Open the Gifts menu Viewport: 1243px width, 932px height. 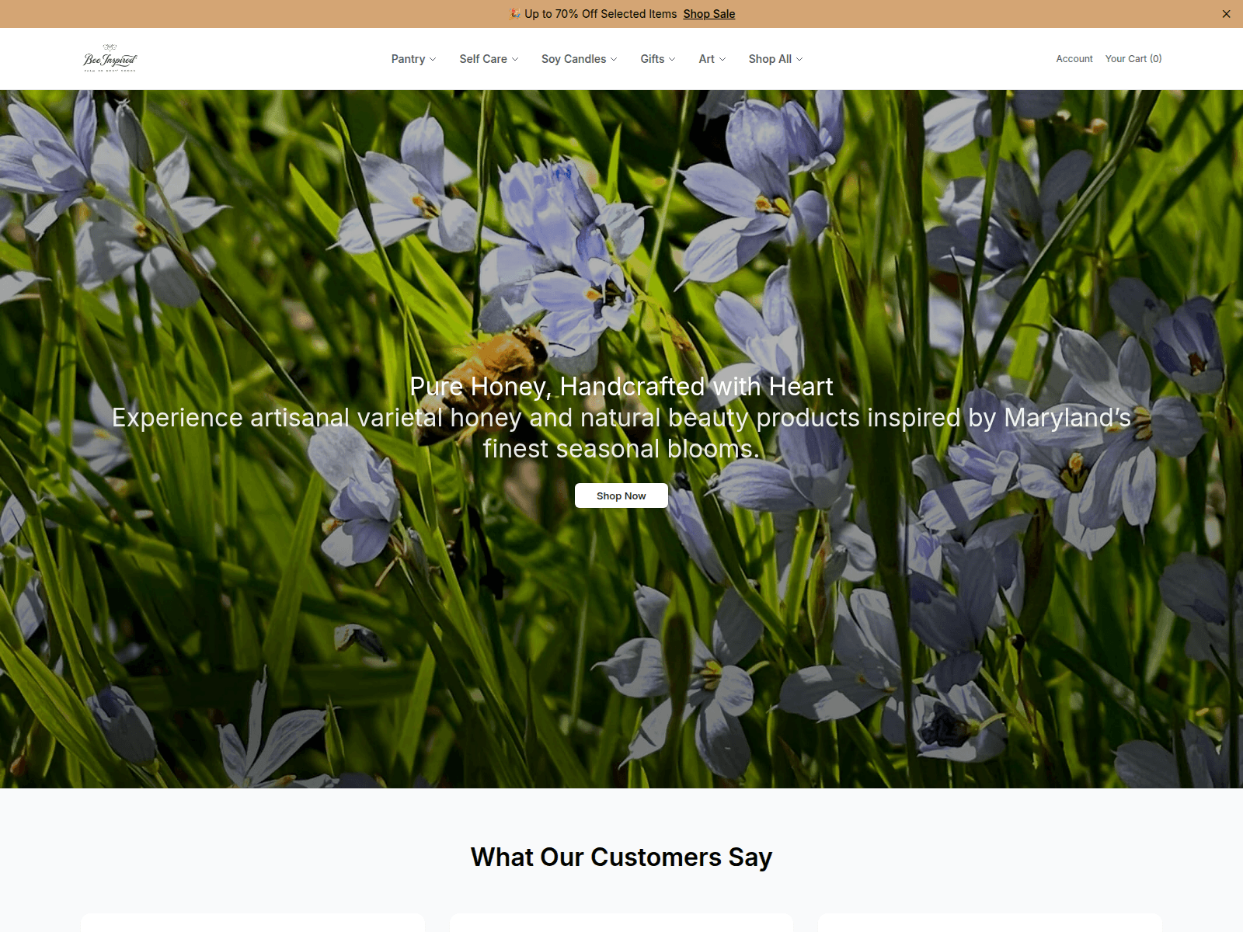click(x=657, y=59)
